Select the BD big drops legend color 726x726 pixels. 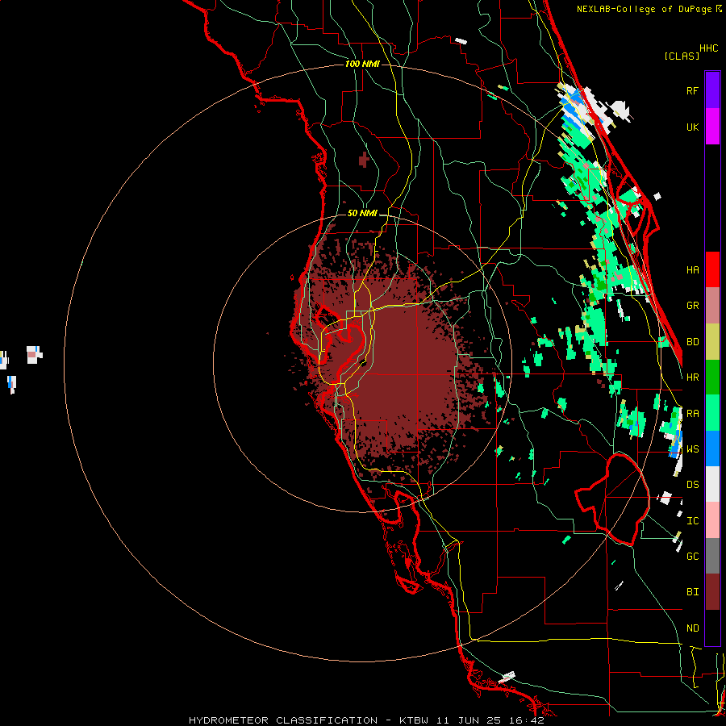(712, 342)
